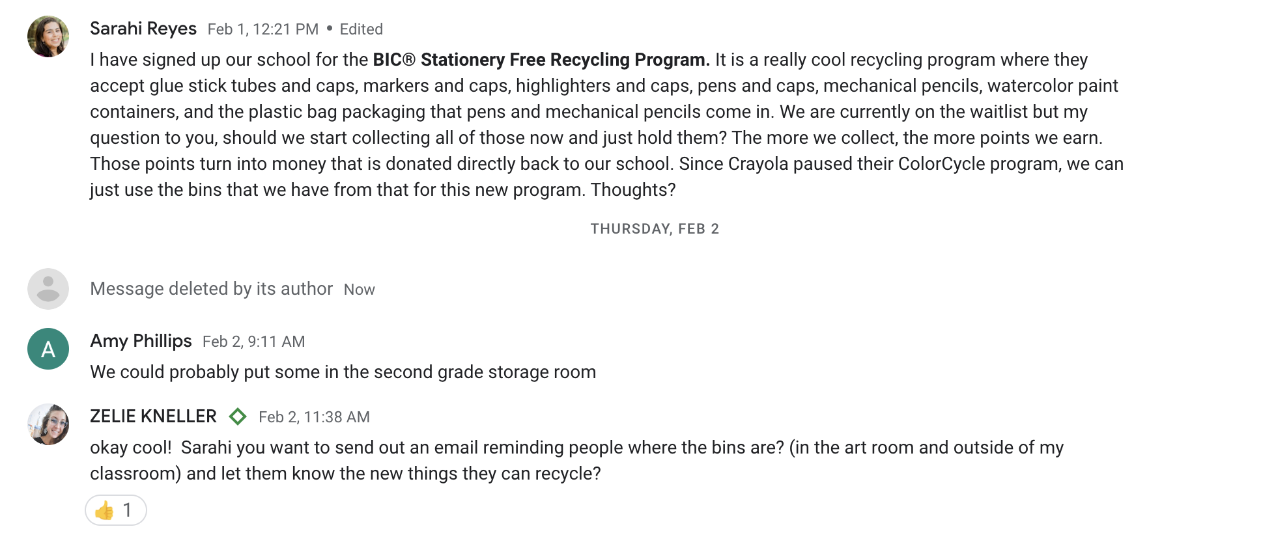Click Sarahi's message line mentioning Crayola ColorCycle

coord(606,164)
